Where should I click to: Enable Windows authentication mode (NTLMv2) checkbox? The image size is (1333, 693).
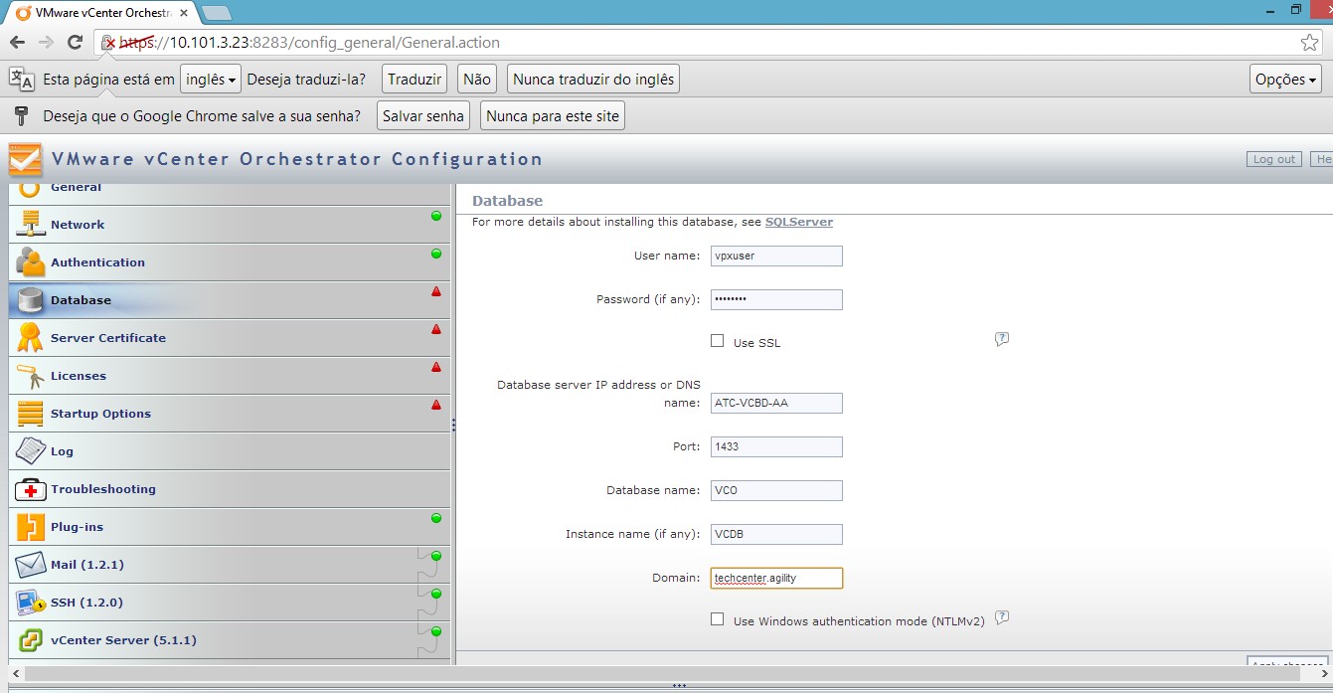tap(717, 619)
